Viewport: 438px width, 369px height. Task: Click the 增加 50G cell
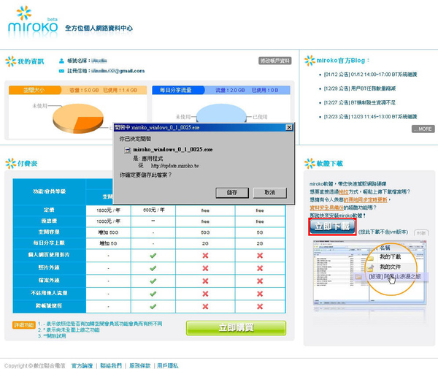(108, 232)
